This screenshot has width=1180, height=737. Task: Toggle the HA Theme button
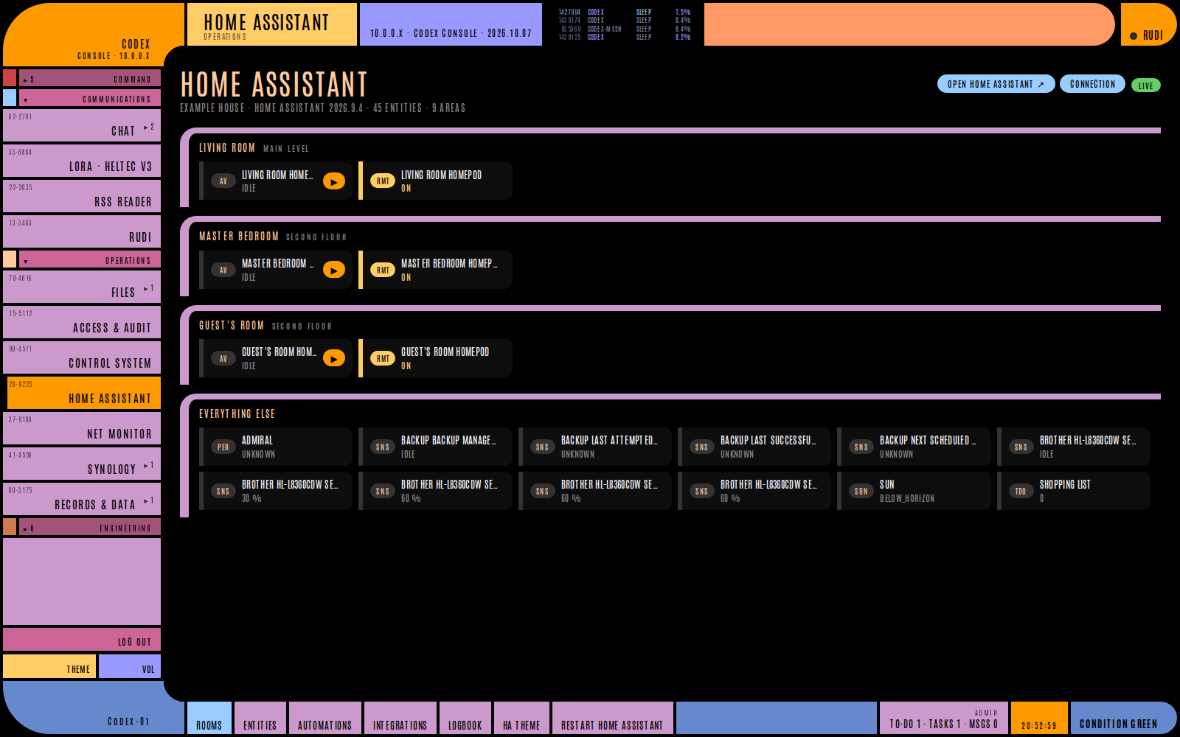click(x=521, y=718)
